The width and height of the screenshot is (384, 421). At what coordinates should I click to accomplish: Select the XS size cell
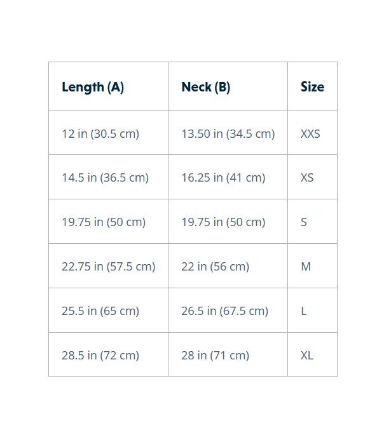307,178
